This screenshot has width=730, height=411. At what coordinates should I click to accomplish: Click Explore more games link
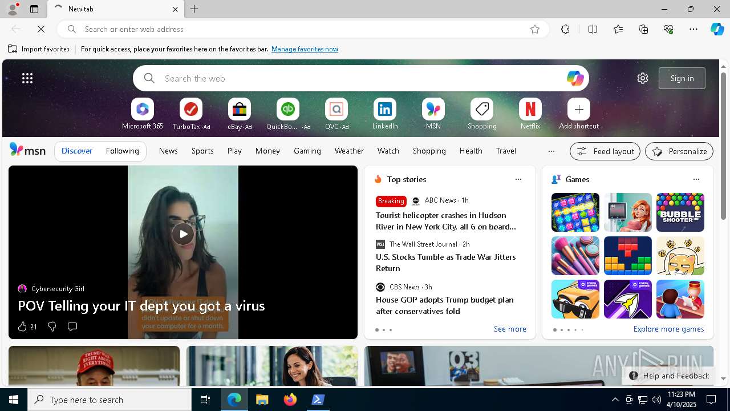[668, 329]
